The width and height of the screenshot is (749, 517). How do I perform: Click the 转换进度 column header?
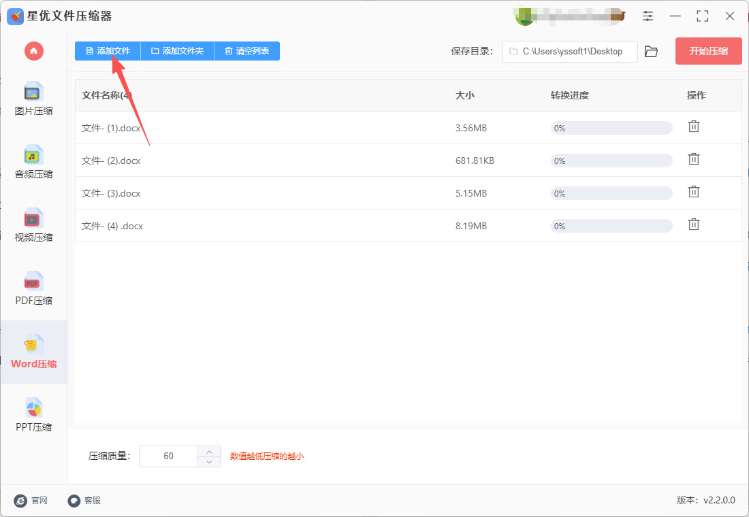coord(569,95)
